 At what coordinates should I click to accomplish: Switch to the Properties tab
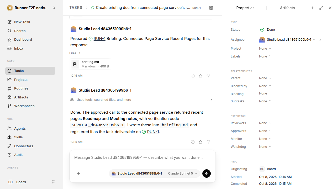coord(245,8)
